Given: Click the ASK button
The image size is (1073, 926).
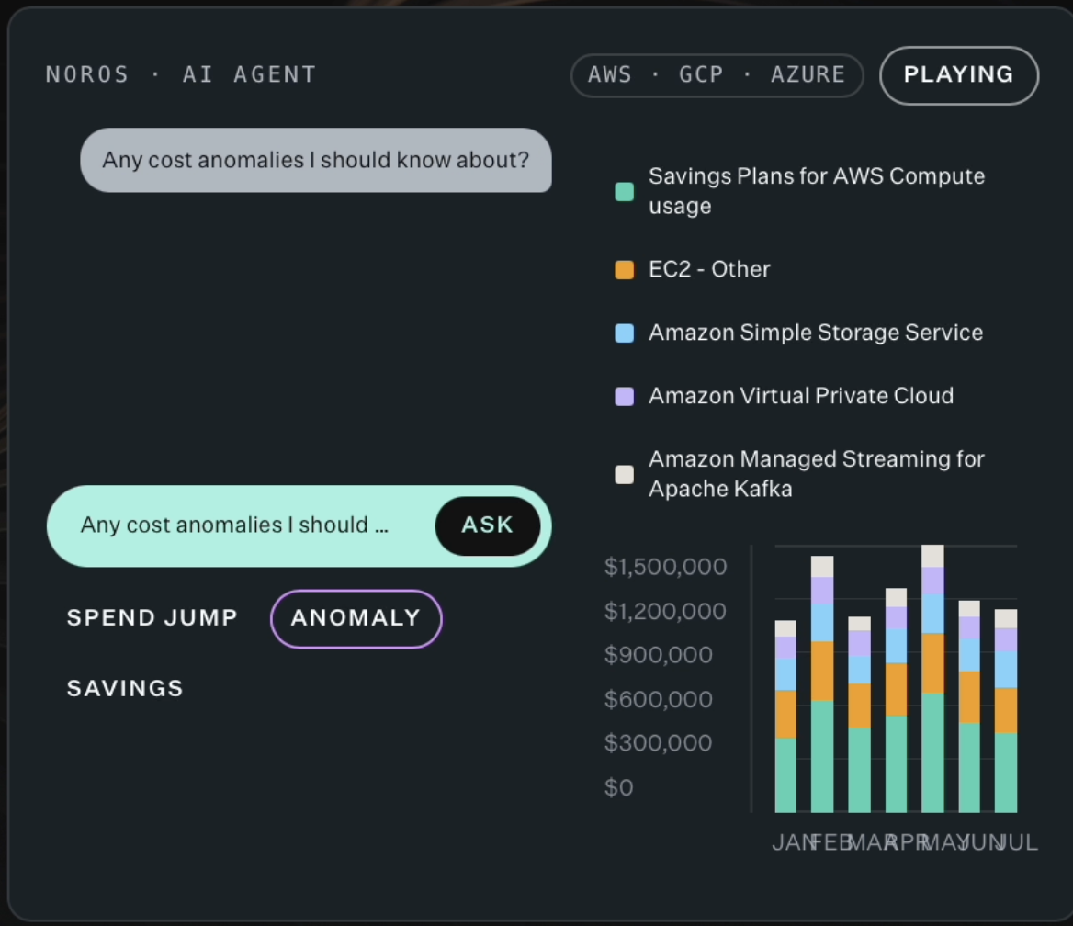Looking at the screenshot, I should point(487,525).
